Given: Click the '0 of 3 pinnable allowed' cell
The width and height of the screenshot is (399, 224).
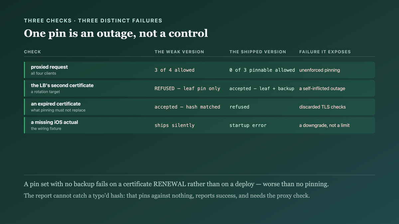Looking at the screenshot, I should 262,70.
